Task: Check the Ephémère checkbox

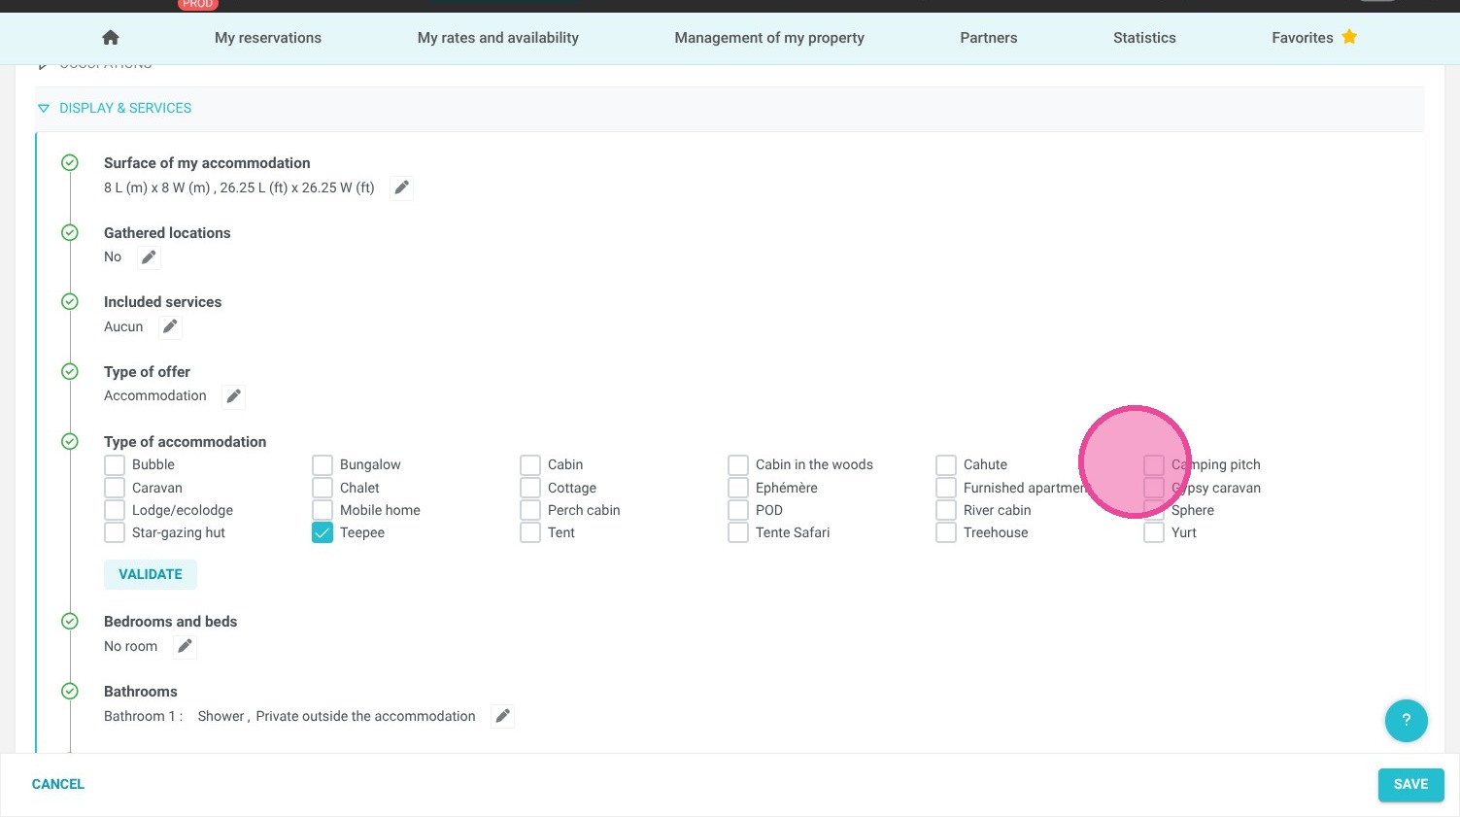Action: 738,488
